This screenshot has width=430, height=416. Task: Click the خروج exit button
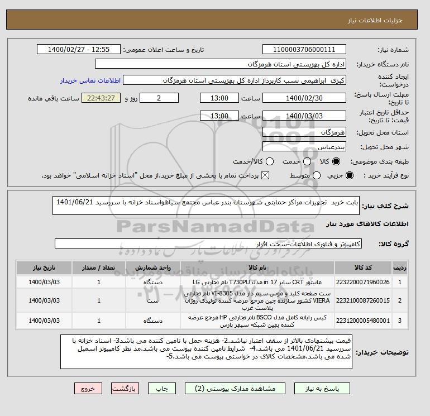click(x=88, y=389)
